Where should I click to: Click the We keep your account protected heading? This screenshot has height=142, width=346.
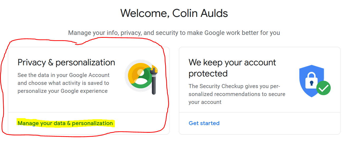coord(232,68)
